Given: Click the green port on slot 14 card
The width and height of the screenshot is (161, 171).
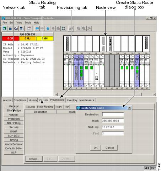Looking at the screenshot, I should (132, 68).
